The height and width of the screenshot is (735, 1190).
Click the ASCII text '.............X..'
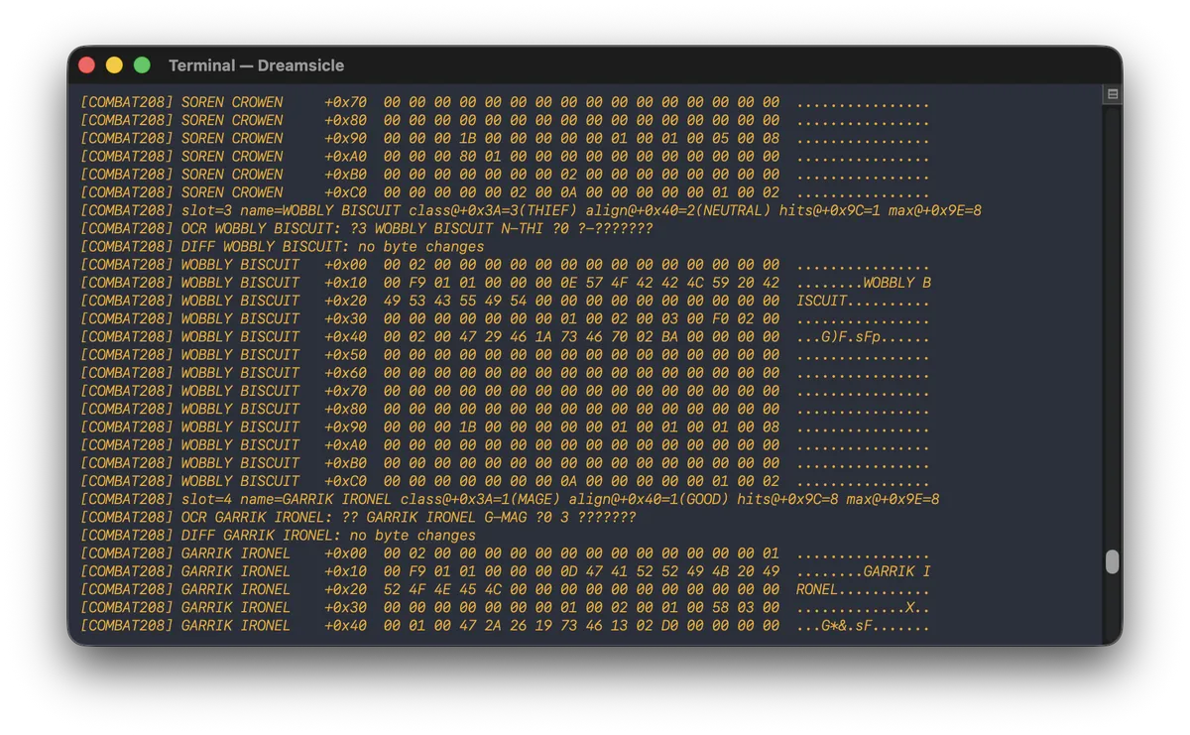(863, 607)
